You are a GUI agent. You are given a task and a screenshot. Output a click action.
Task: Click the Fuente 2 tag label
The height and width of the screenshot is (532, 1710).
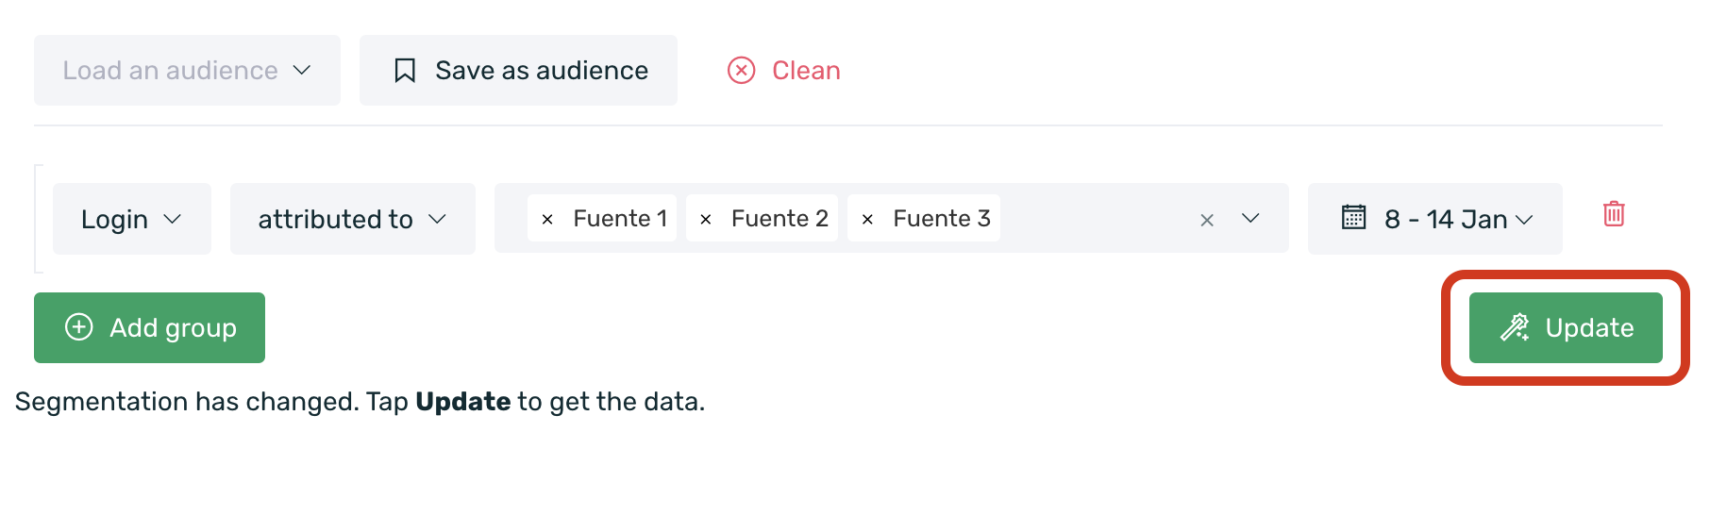coord(780,219)
